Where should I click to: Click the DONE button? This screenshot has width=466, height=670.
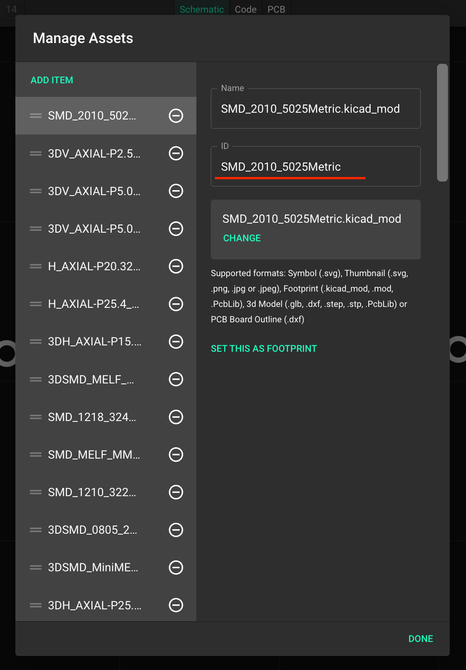coord(421,639)
